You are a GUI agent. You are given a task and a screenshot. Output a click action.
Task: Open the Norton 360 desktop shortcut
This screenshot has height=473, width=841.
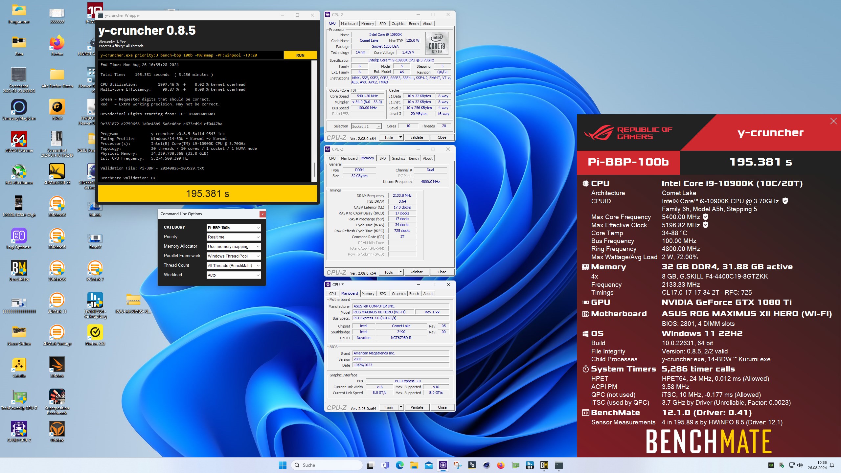coord(95,335)
